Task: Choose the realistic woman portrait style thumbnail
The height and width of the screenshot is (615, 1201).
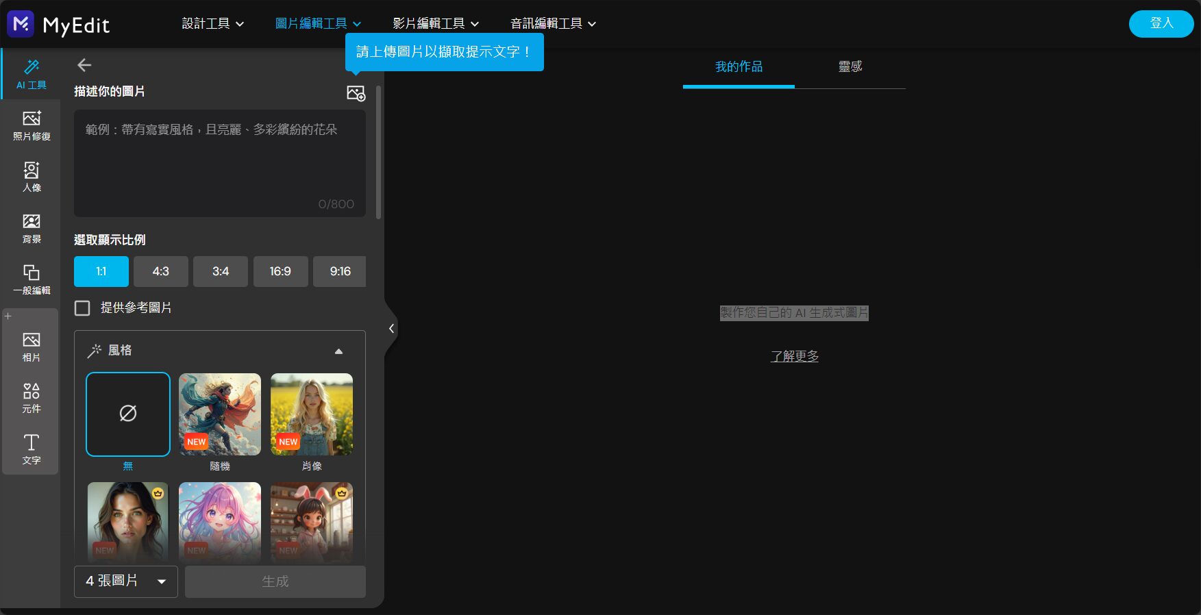Action: 128,523
